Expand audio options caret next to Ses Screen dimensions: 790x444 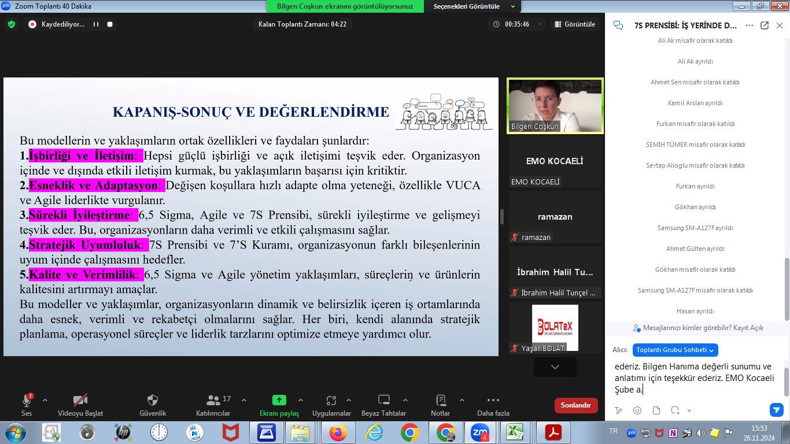[45, 400]
